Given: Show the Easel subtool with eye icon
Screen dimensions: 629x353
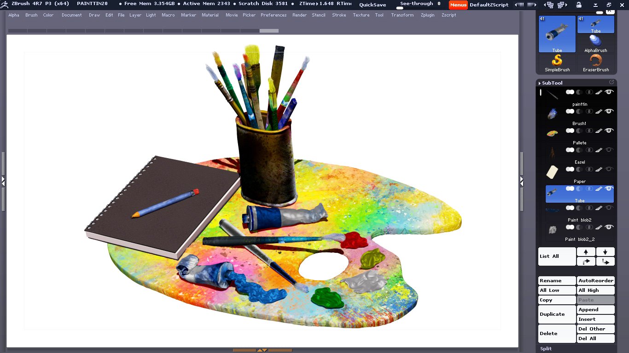Looking at the screenshot, I should tap(609, 150).
